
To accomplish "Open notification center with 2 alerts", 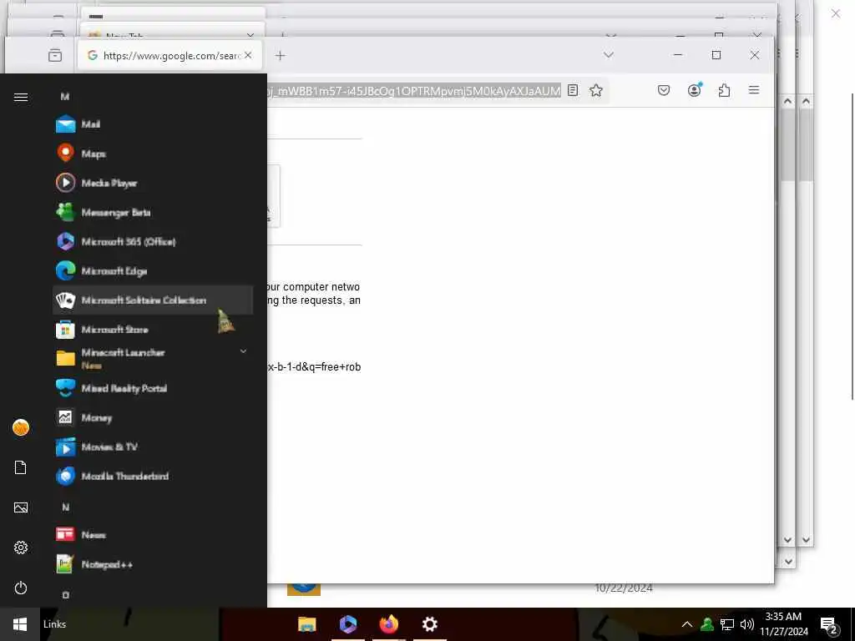I will pyautogui.click(x=828, y=624).
